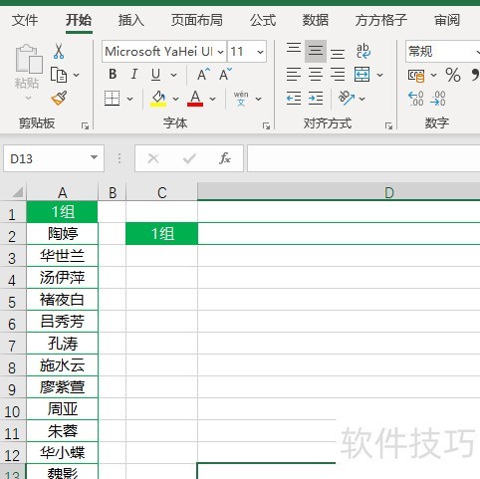Switch to the 公式 tab
The image size is (480, 479).
(x=263, y=20)
